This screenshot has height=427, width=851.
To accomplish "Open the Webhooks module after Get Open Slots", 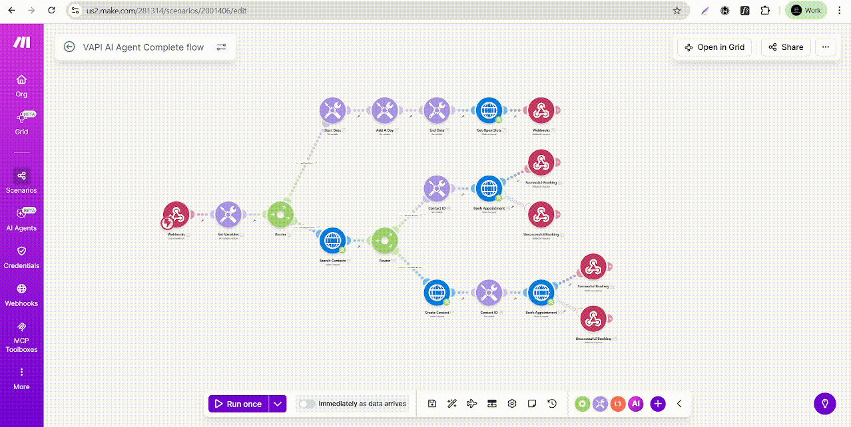I will (541, 111).
